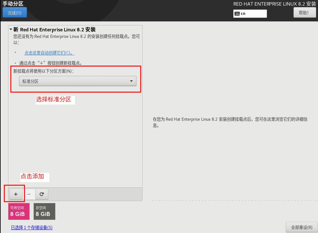Click the minus remove mount point button

coord(29,194)
